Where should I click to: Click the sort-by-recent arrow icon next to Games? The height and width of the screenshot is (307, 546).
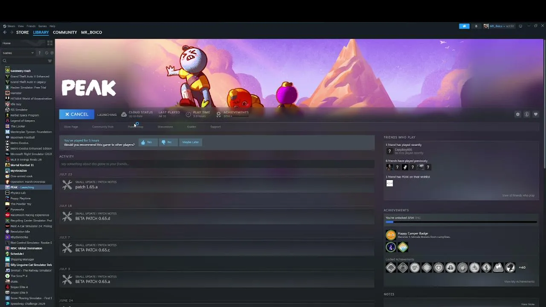tap(40, 53)
